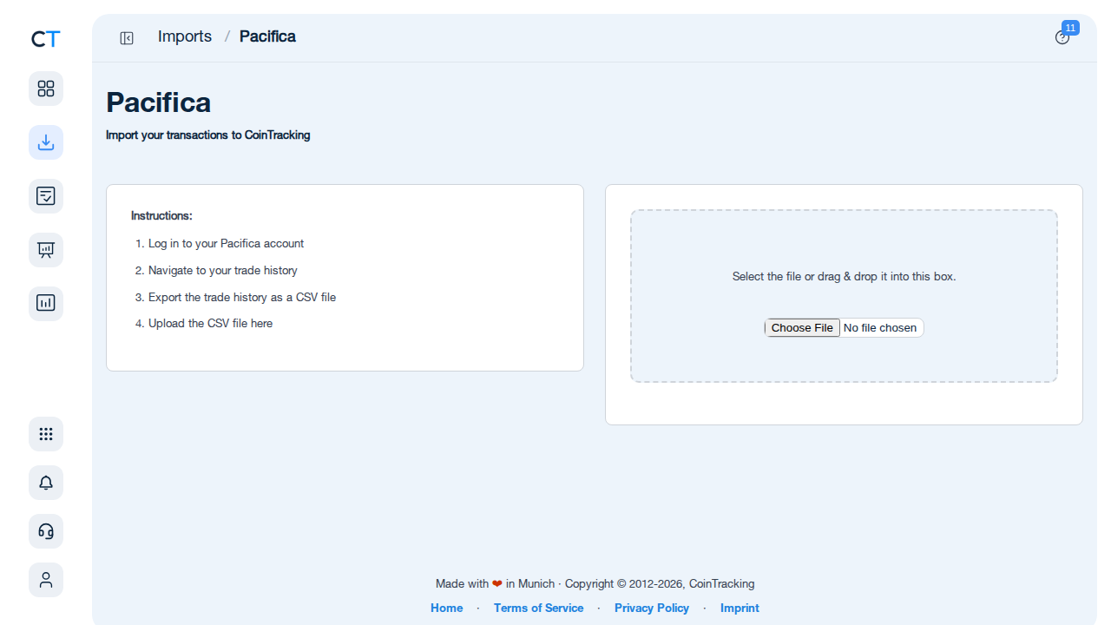Open the headset support icon
The width and height of the screenshot is (1111, 625).
[46, 531]
